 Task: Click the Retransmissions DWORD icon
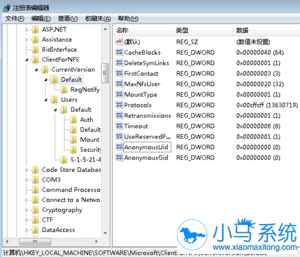coord(119,115)
